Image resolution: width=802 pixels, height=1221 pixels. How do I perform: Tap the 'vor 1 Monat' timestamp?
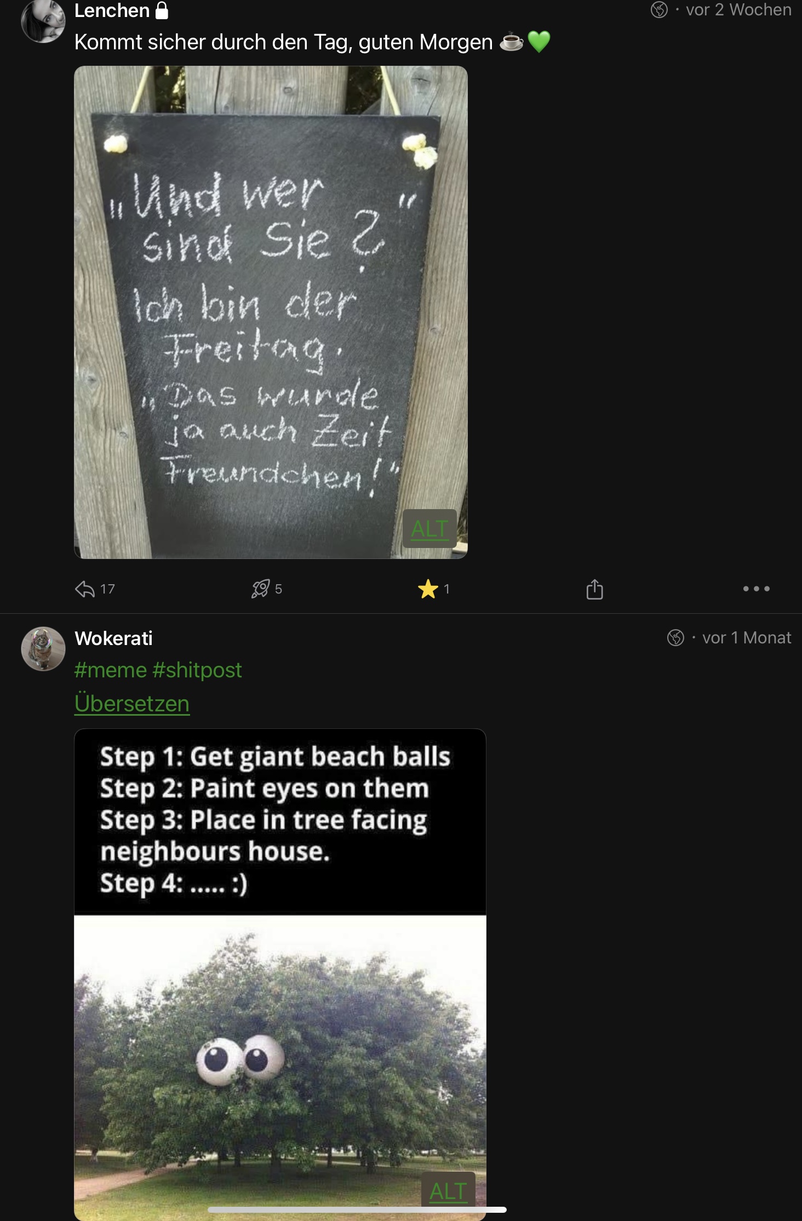[747, 638]
